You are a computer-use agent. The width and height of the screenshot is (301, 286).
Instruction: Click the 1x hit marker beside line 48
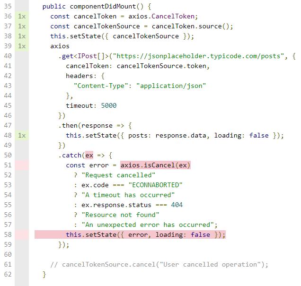[x=22, y=136]
